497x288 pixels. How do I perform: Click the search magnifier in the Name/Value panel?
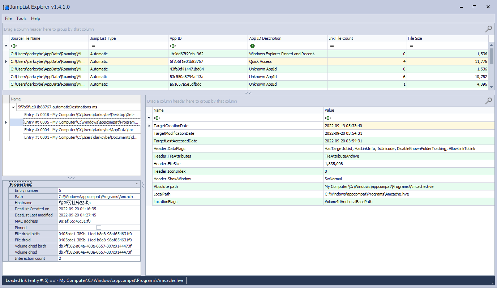488,101
